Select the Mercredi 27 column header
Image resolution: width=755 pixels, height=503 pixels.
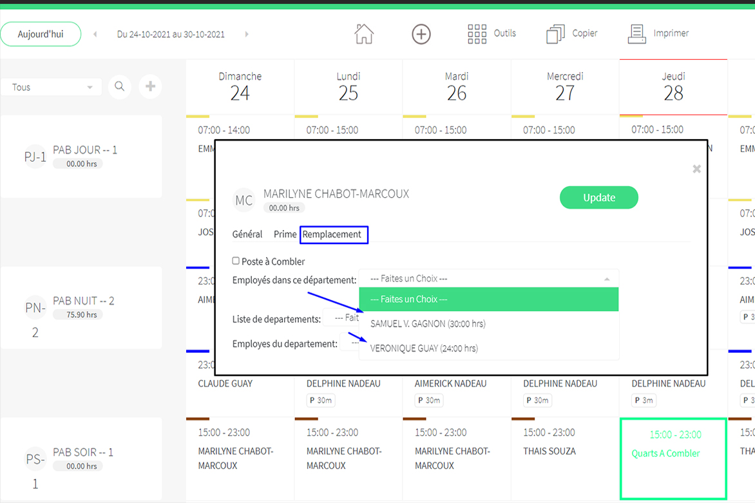[x=565, y=87]
